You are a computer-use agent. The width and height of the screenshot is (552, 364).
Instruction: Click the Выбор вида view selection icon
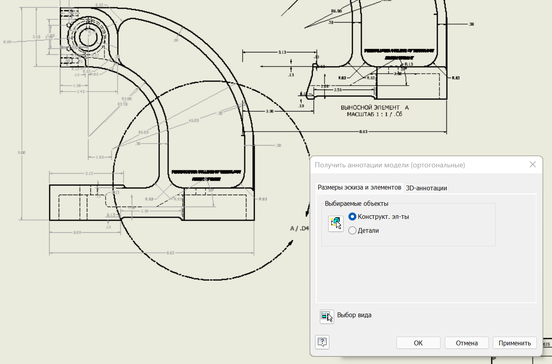click(327, 316)
